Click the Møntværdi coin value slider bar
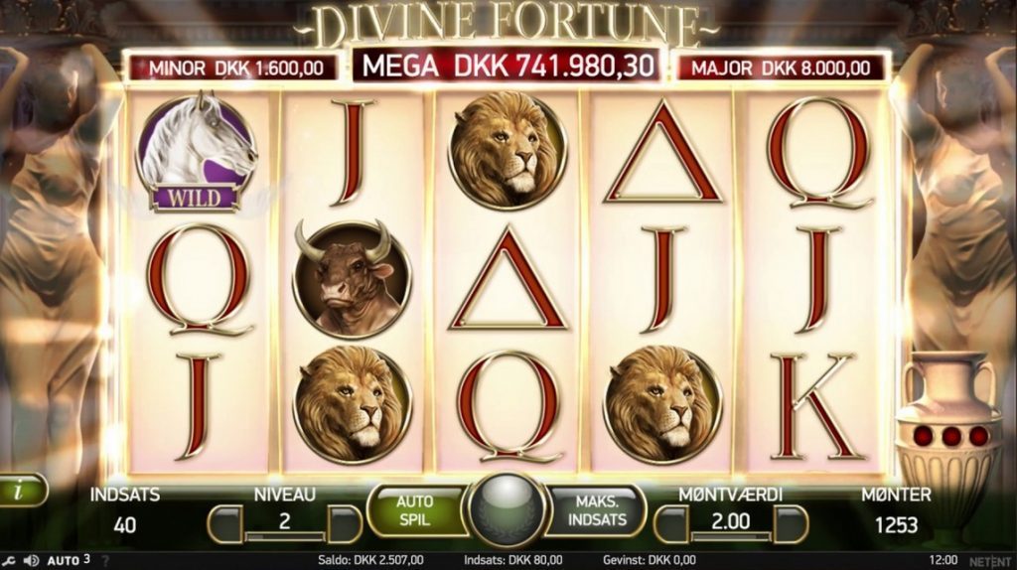The height and width of the screenshot is (570, 1017). (731, 537)
